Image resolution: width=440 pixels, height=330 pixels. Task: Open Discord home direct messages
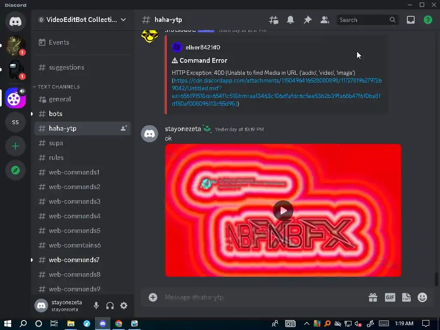pos(15,21)
